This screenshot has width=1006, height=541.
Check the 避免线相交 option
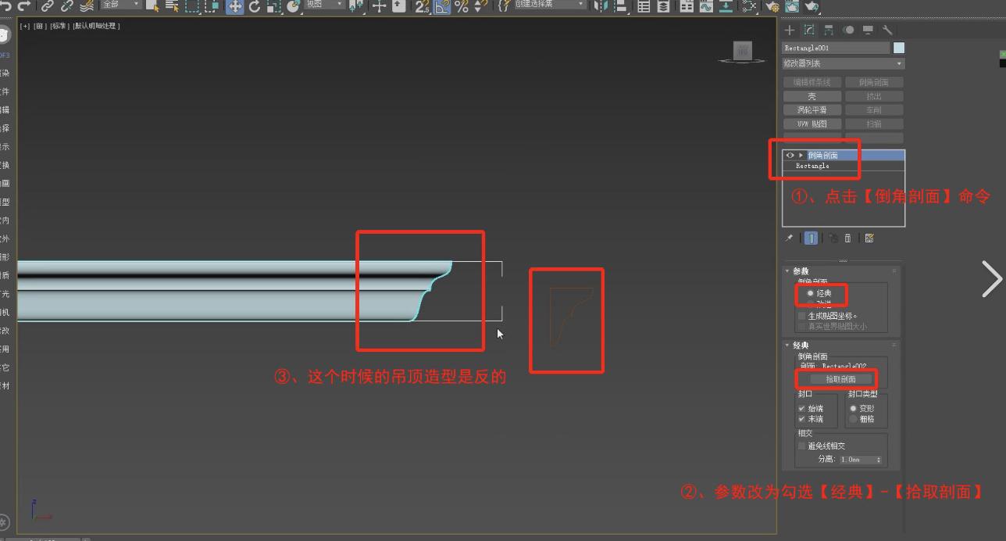(801, 446)
